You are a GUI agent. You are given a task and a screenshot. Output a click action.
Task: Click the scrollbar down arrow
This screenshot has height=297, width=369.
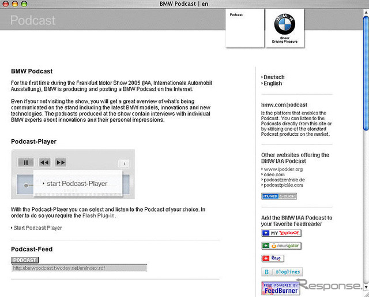click(366, 287)
